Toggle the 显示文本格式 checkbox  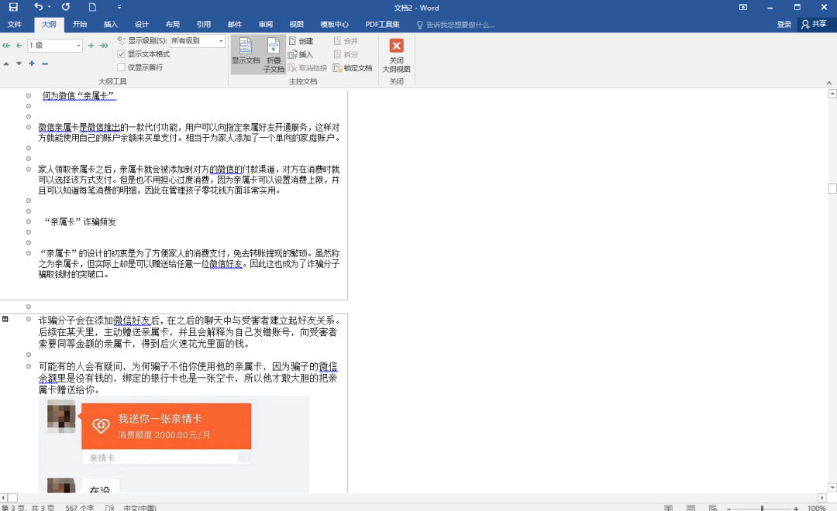point(121,54)
